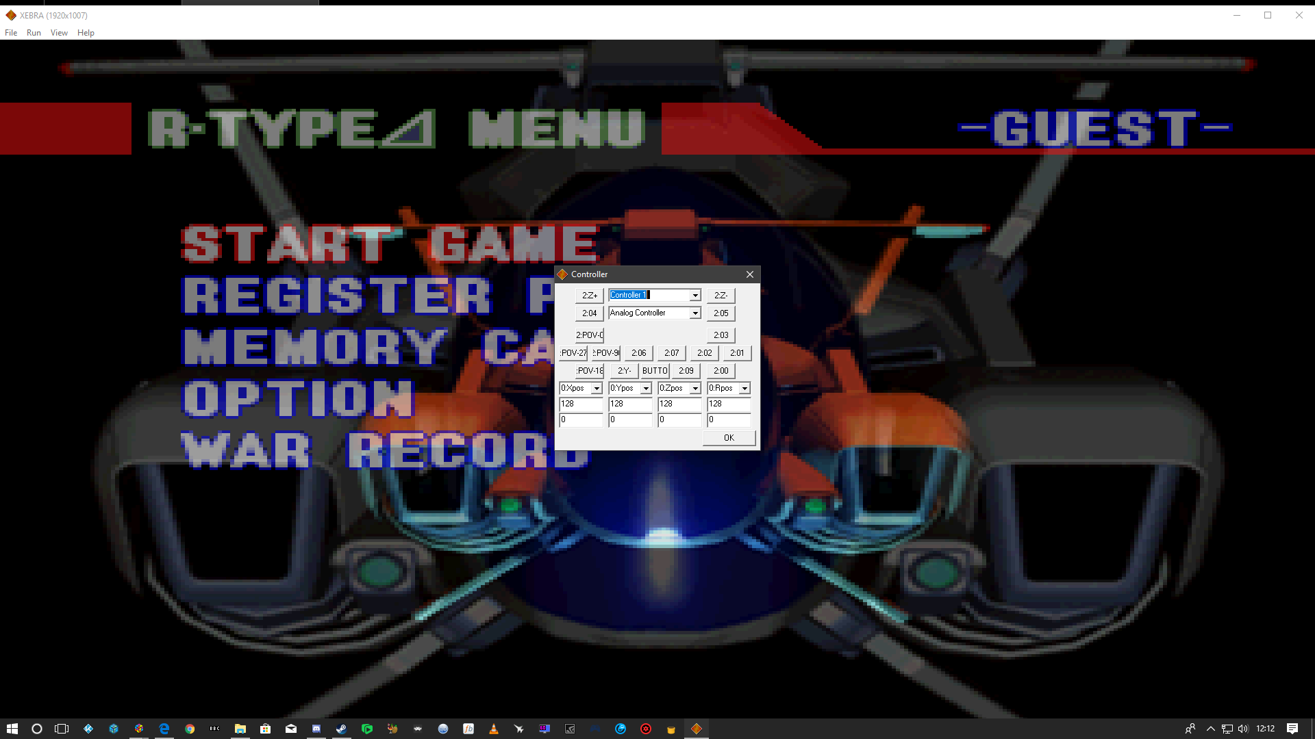Click the BUTTO mapping button
The image size is (1315, 739).
[655, 371]
